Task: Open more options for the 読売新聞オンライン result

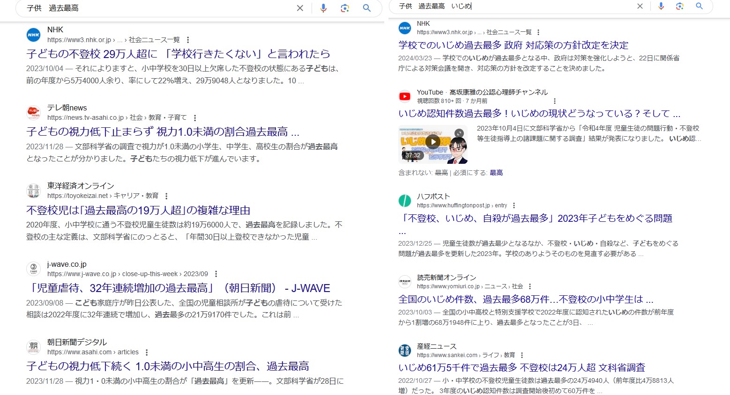Action: pos(530,286)
